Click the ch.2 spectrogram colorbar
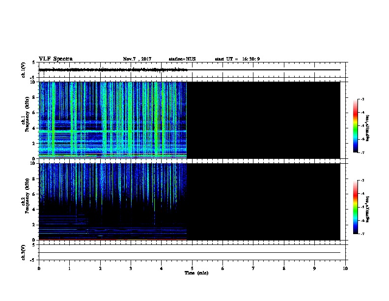 pos(356,207)
